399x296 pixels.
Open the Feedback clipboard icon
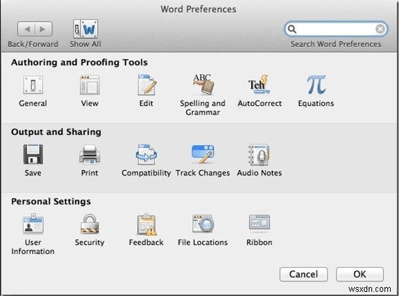click(147, 224)
